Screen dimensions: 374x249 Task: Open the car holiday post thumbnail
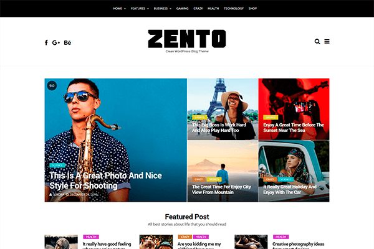(x=294, y=171)
